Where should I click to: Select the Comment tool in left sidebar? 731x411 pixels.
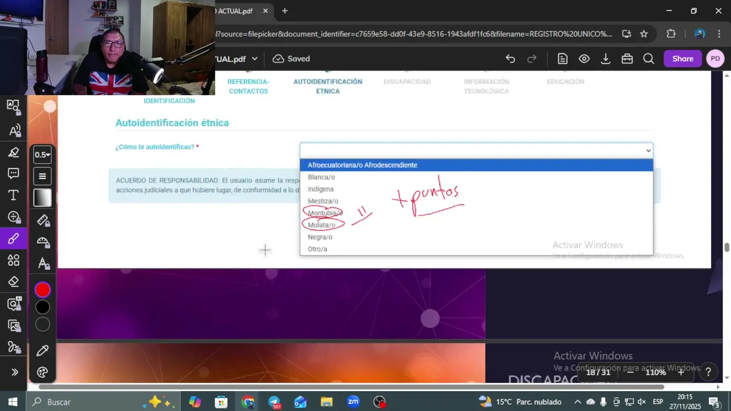(x=13, y=174)
